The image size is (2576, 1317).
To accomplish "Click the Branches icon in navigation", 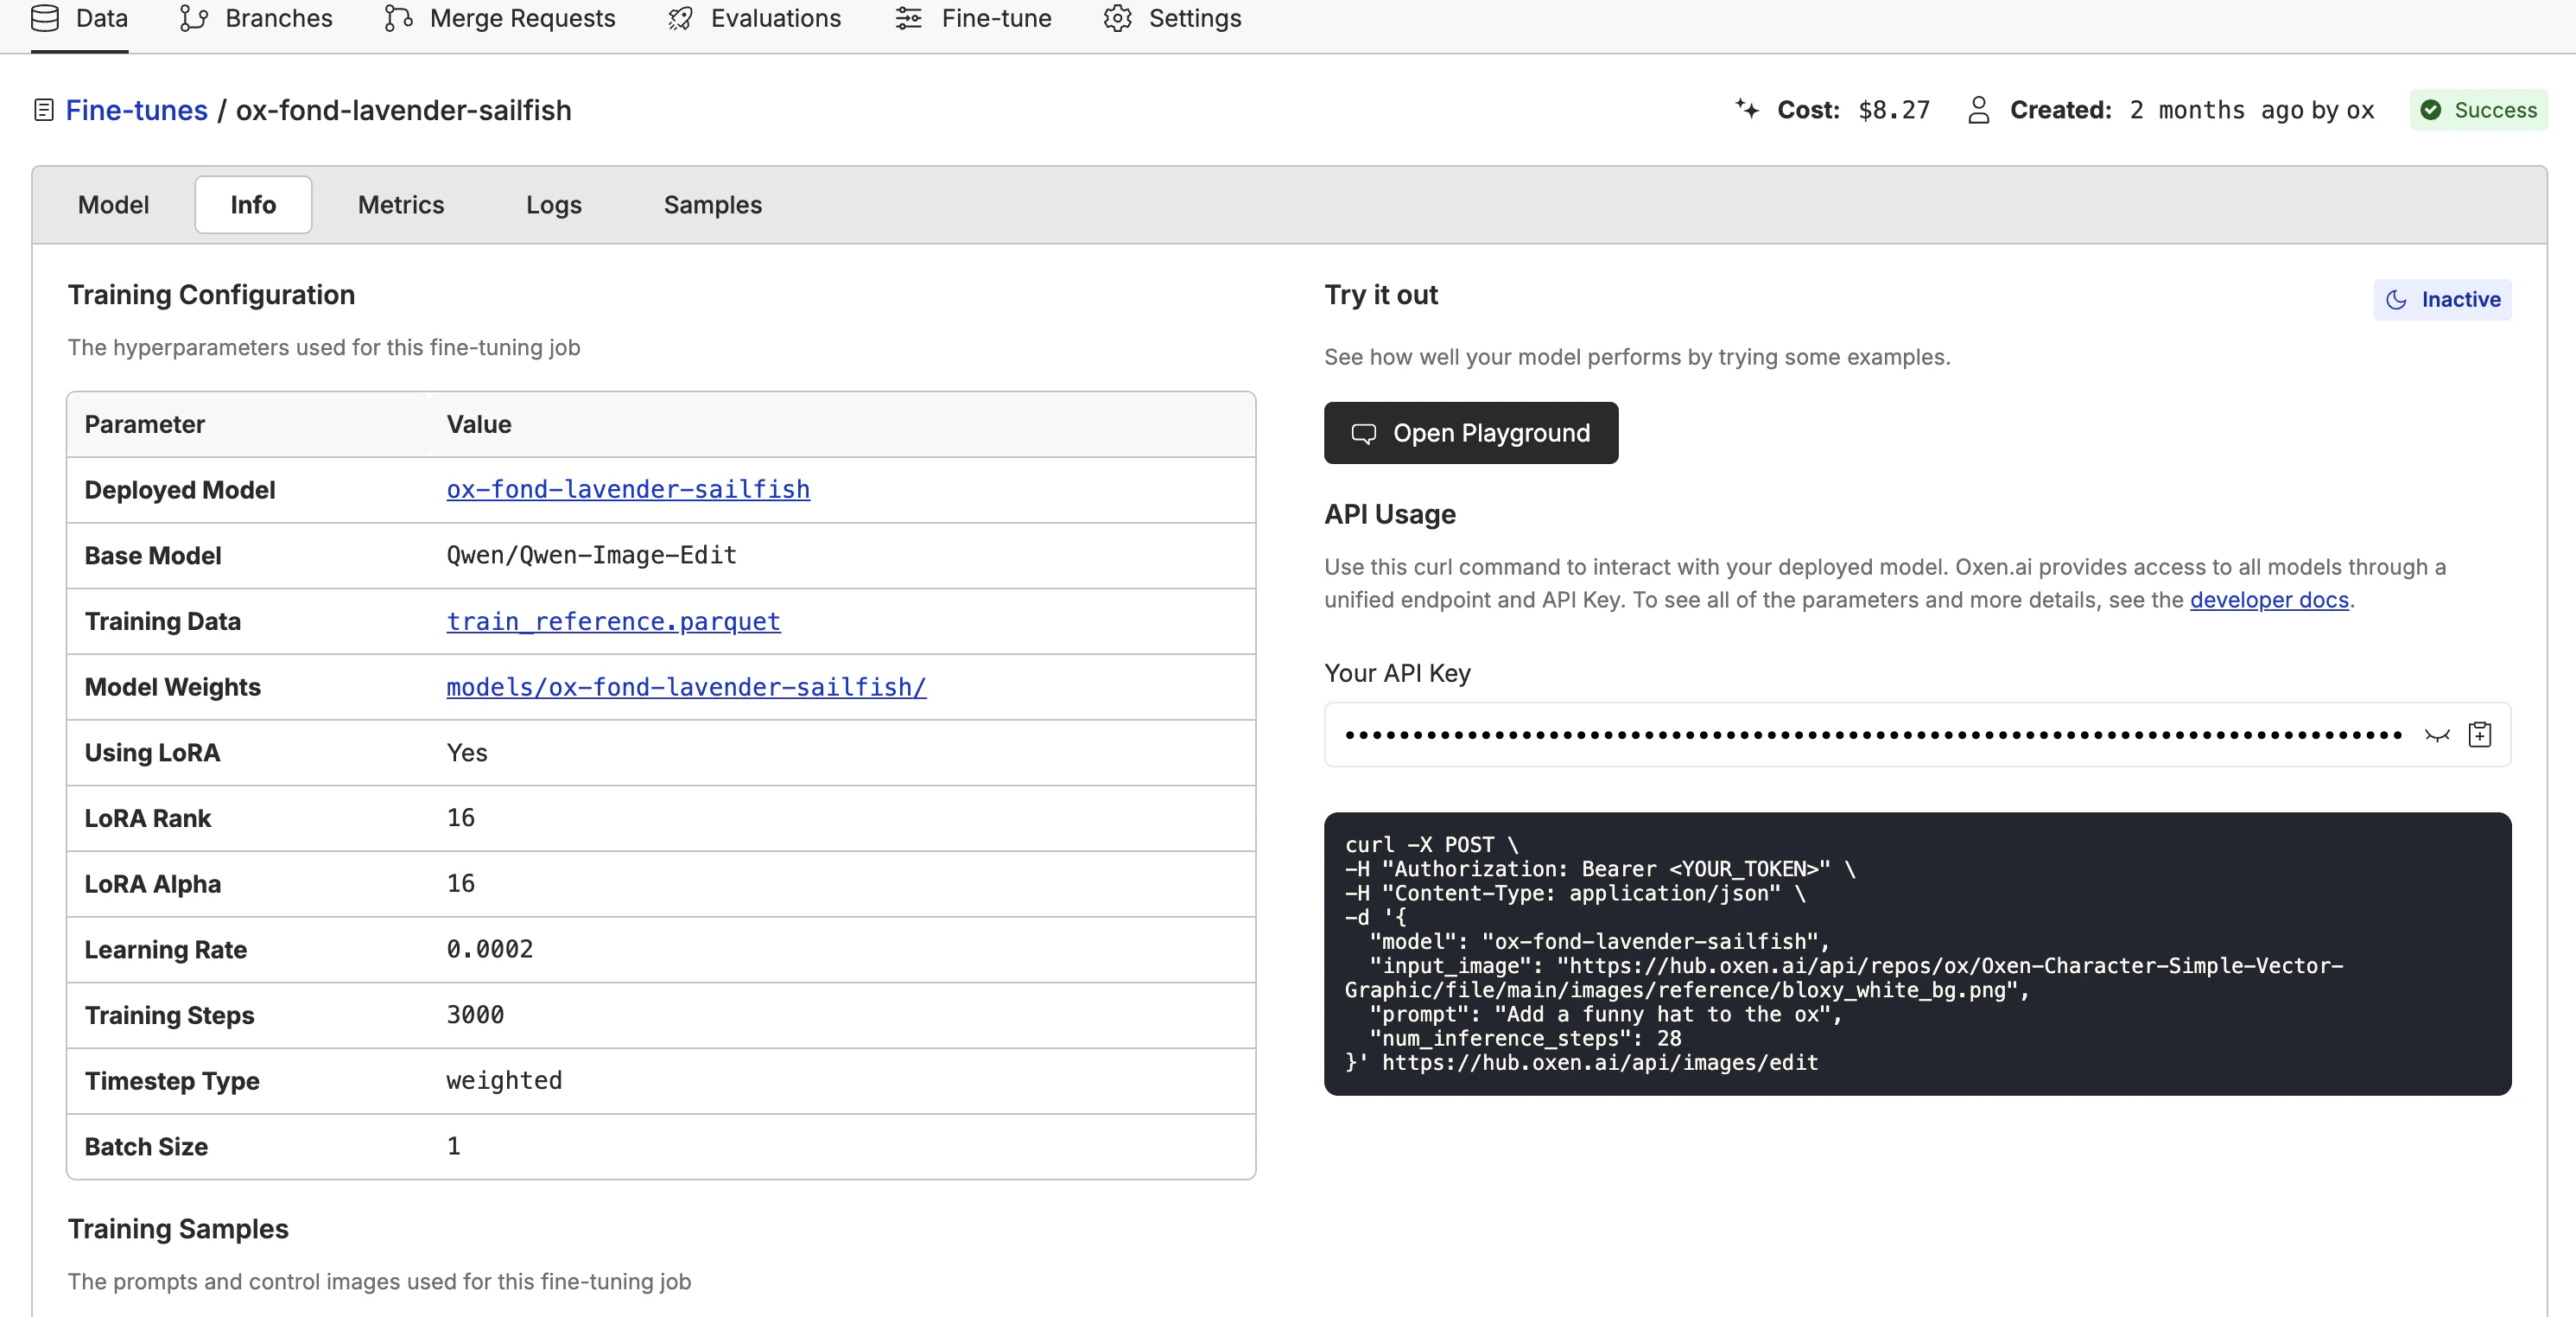I will (x=193, y=18).
